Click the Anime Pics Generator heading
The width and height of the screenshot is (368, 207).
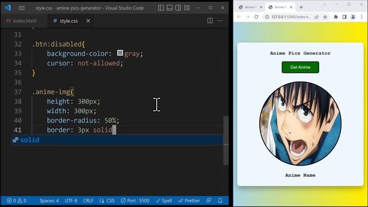pyautogui.click(x=300, y=53)
